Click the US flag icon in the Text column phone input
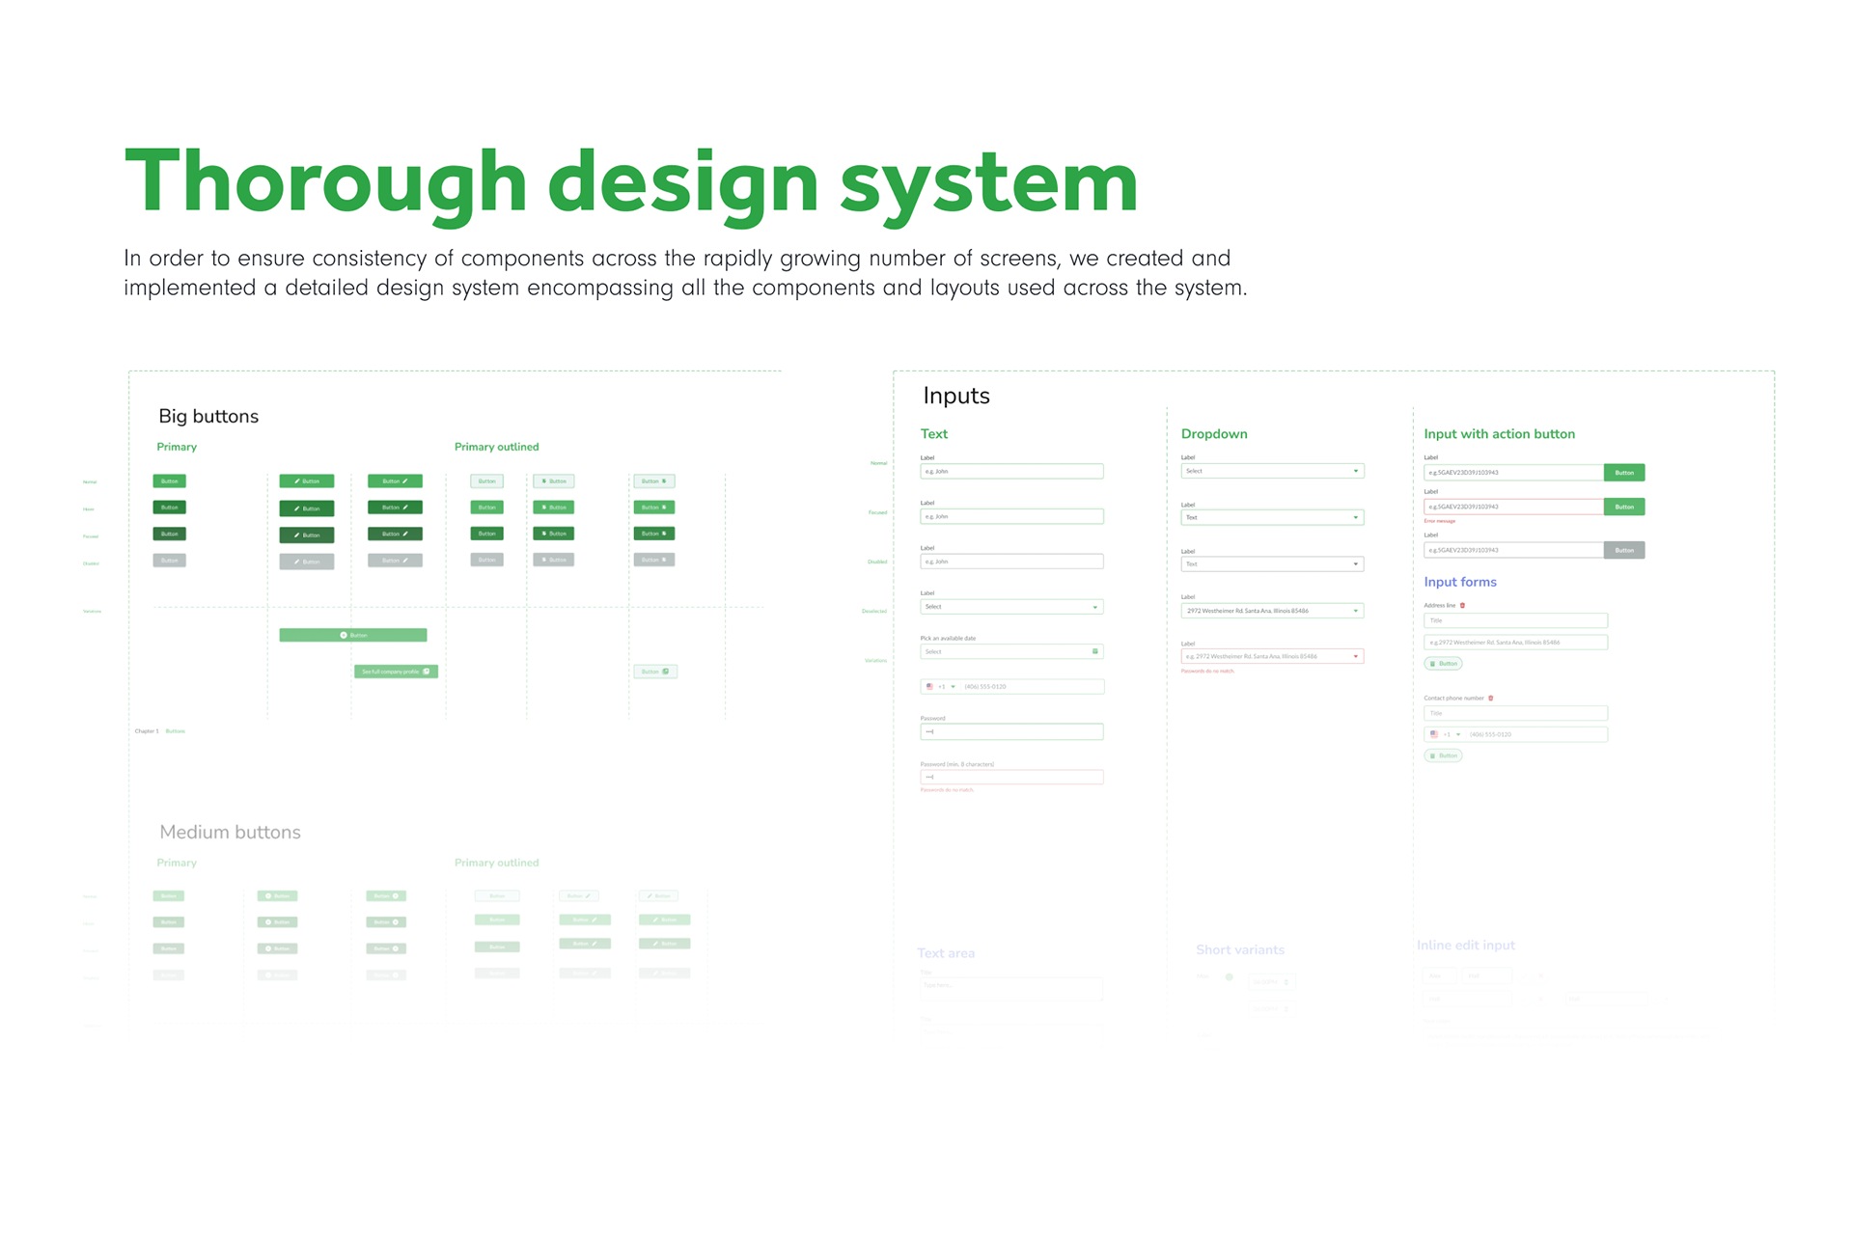Screen dimensions: 1853x1235 coord(929,687)
